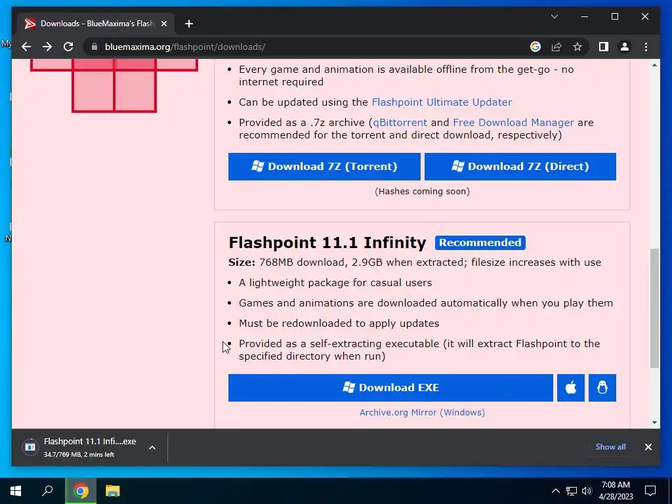The height and width of the screenshot is (504, 672).
Task: Click the Flashpoint 11.1 Infinity heading
Action: pos(327,243)
